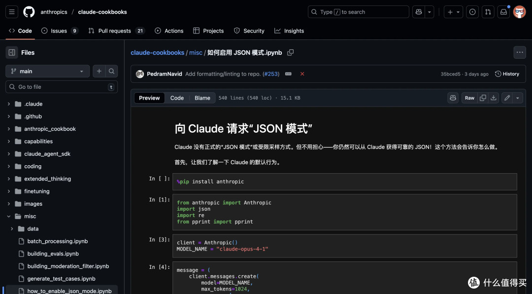This screenshot has height=294, width=532.
Task: Expand the .claude folder
Action: (9, 104)
